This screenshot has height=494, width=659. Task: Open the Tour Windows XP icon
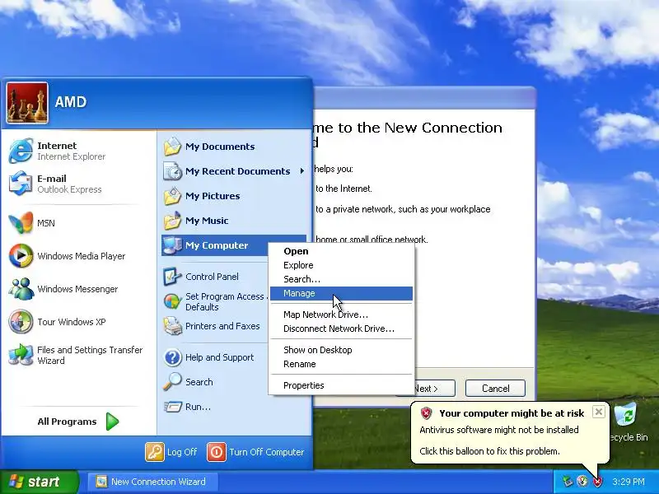(21, 322)
